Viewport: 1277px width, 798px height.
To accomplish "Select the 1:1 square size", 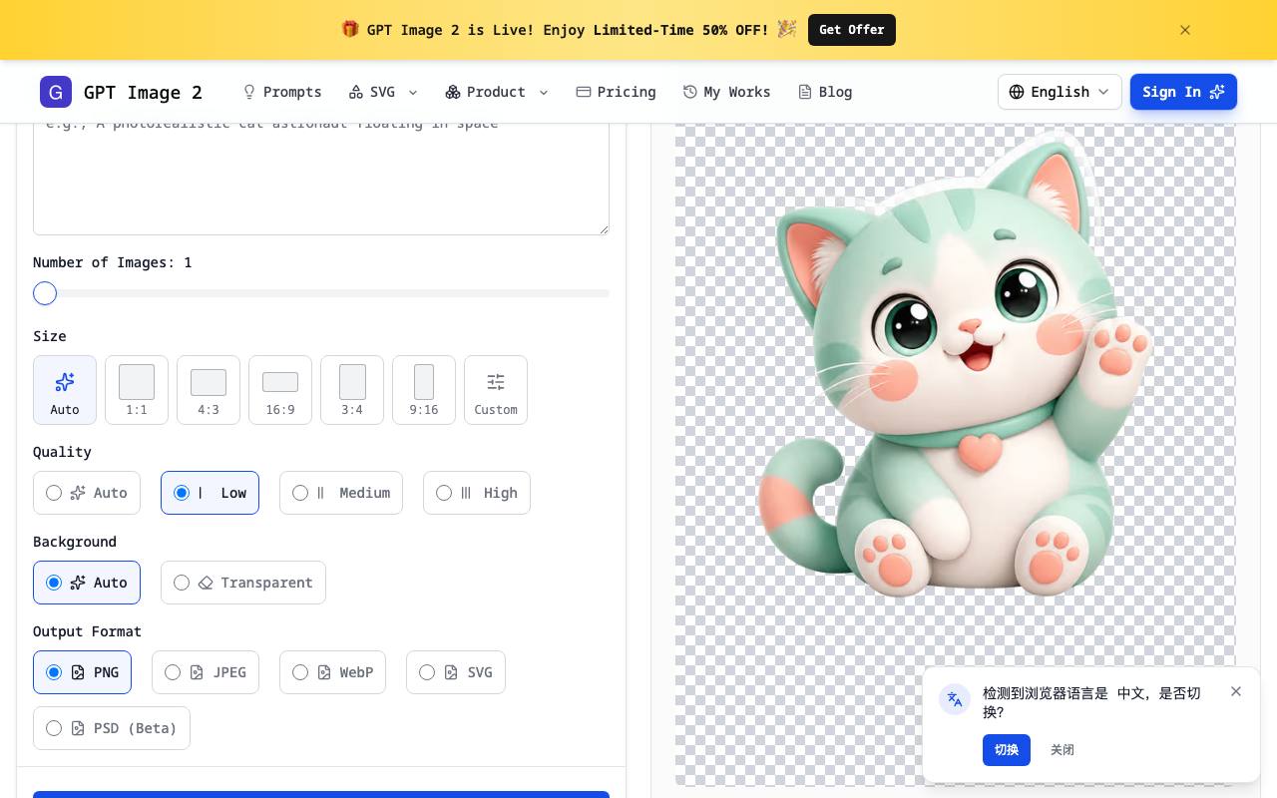I will [x=137, y=390].
